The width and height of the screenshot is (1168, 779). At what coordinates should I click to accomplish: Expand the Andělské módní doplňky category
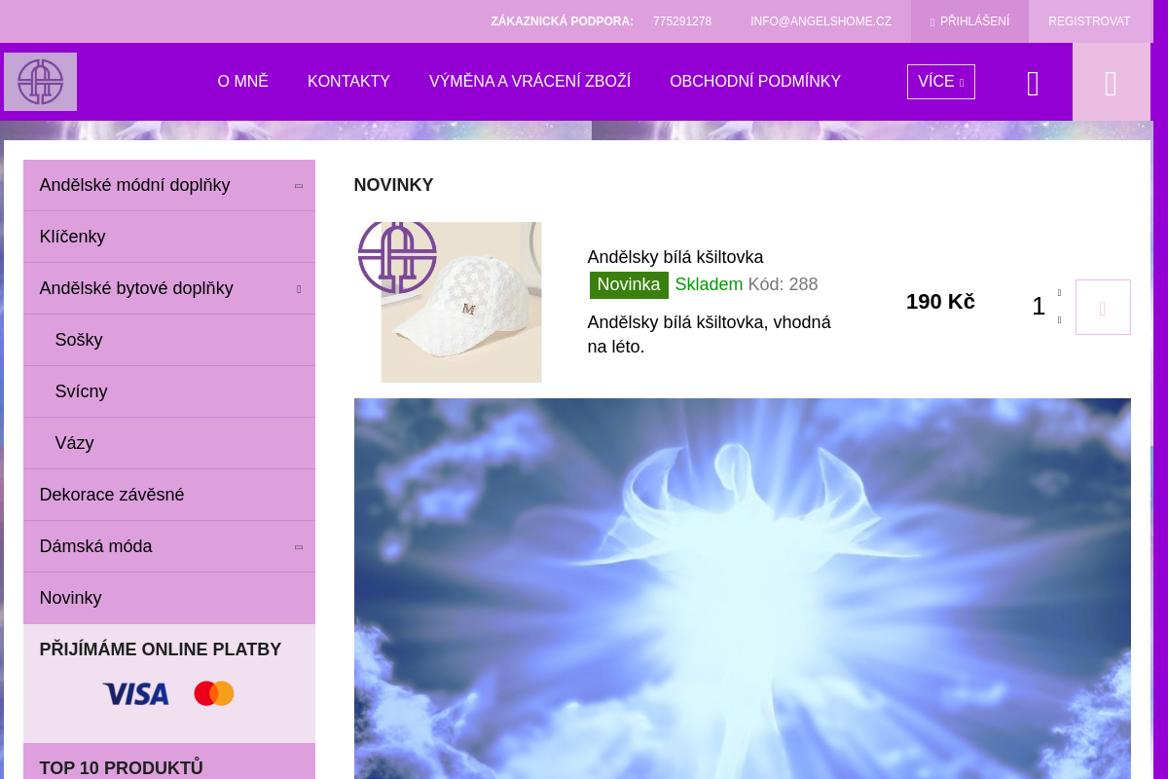pyautogui.click(x=299, y=185)
